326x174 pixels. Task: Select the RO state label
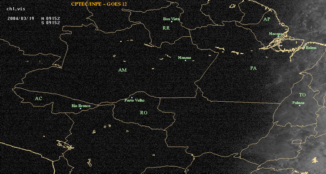point(144,113)
